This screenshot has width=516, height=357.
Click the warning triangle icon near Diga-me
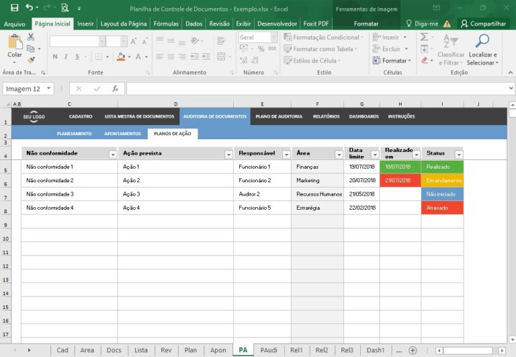447,24
